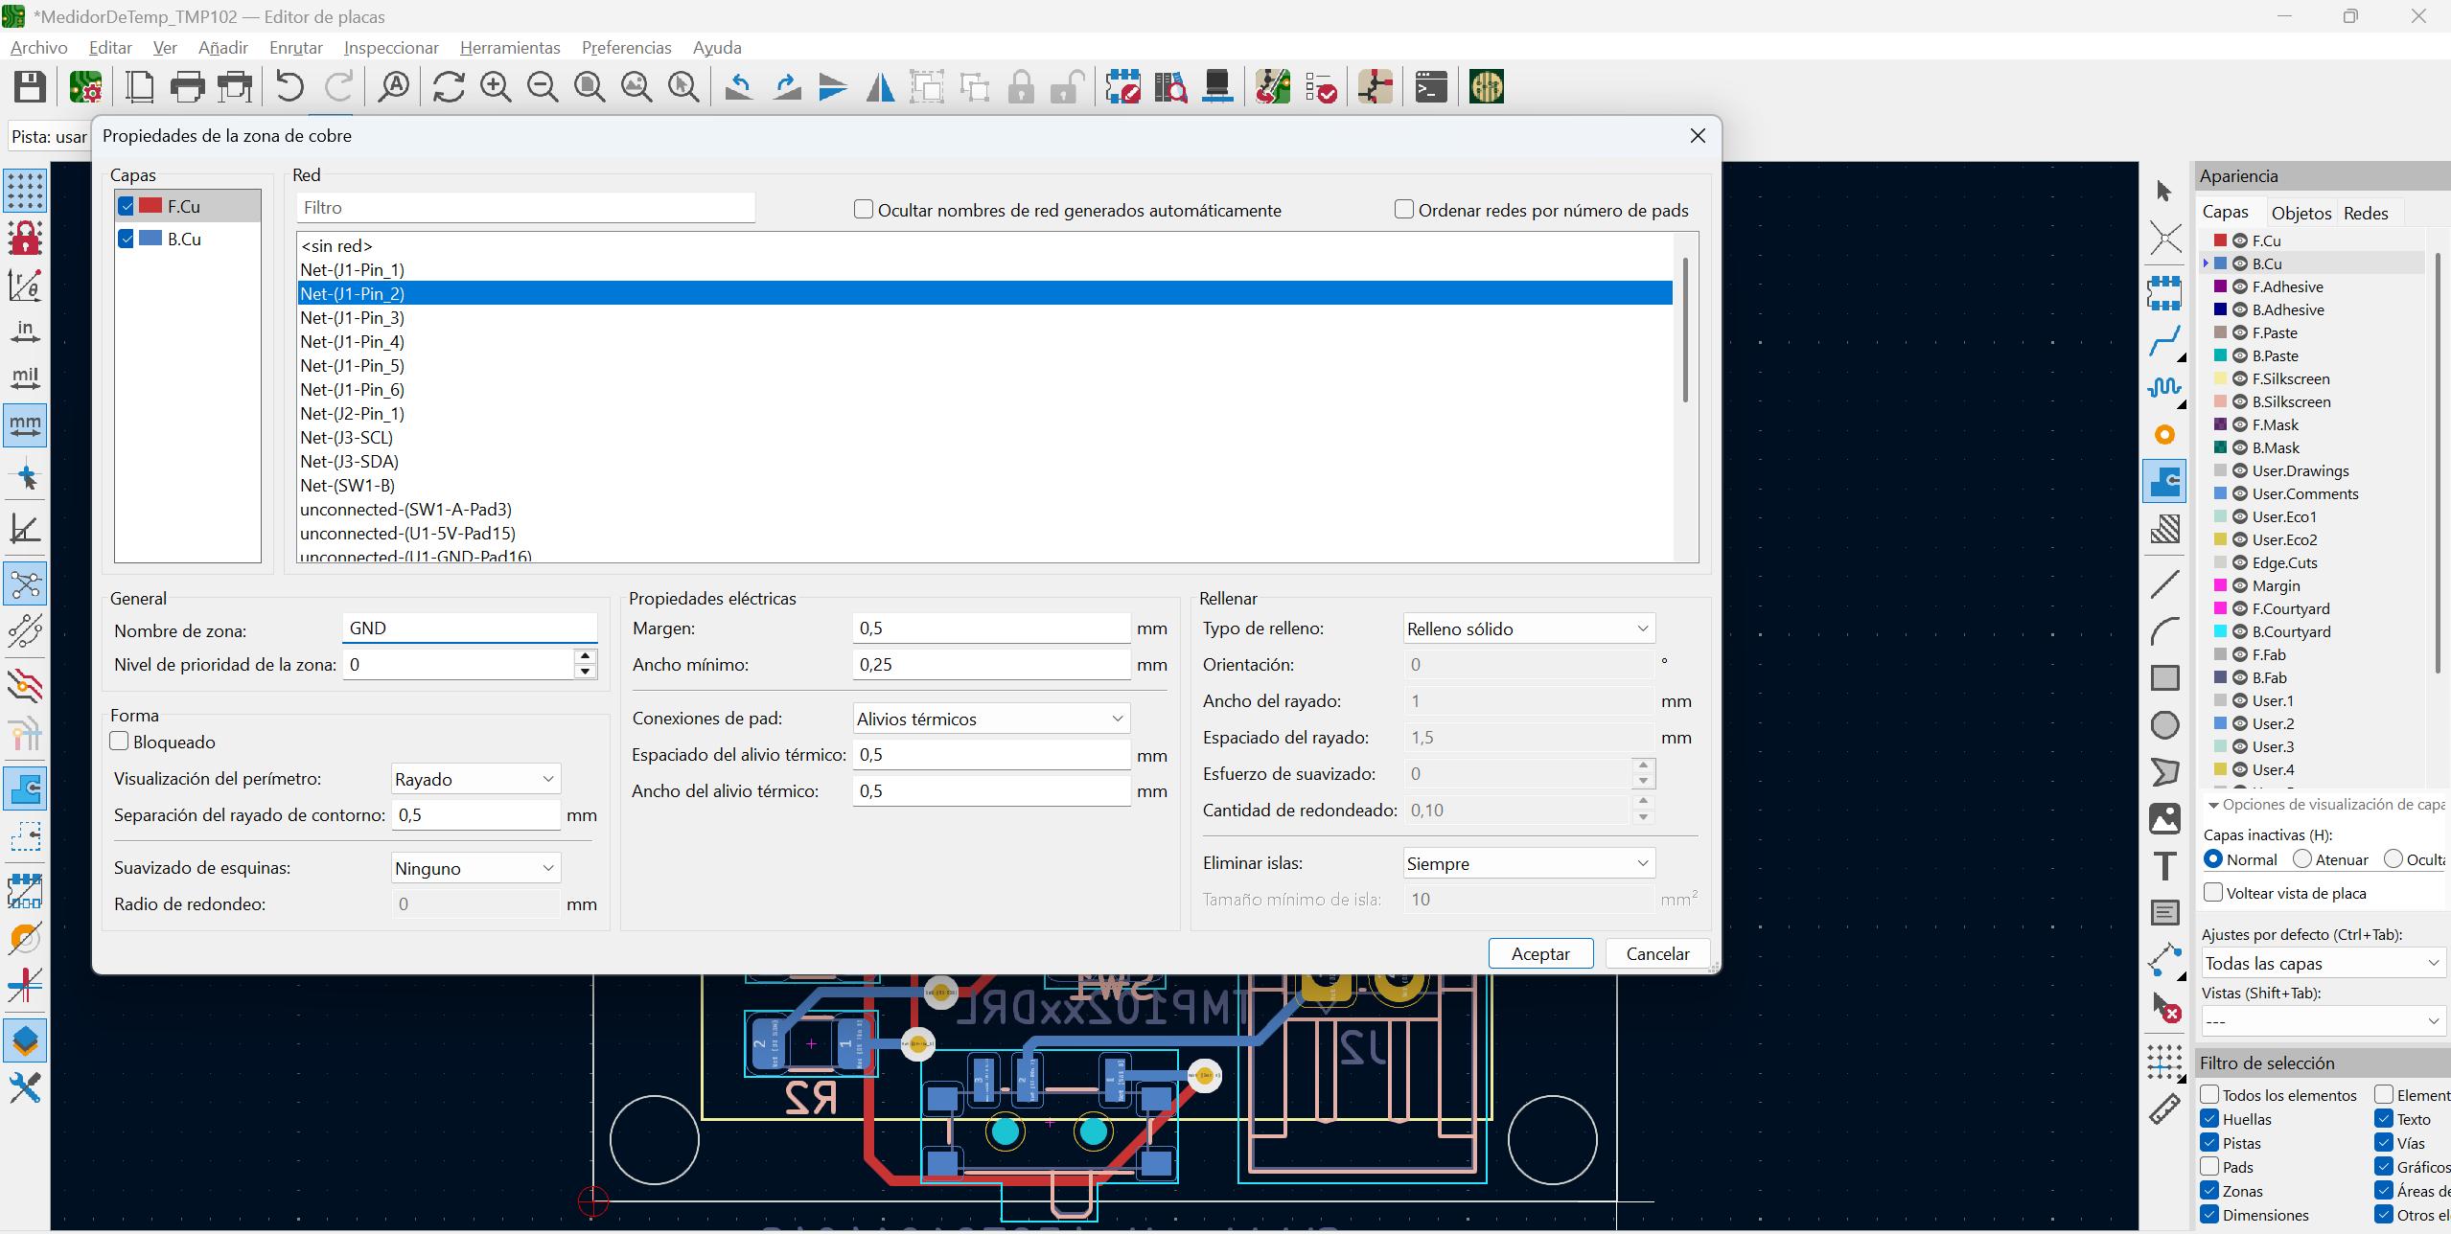This screenshot has height=1234, width=2451.
Task: Click the net Filtro input field
Action: tap(525, 207)
